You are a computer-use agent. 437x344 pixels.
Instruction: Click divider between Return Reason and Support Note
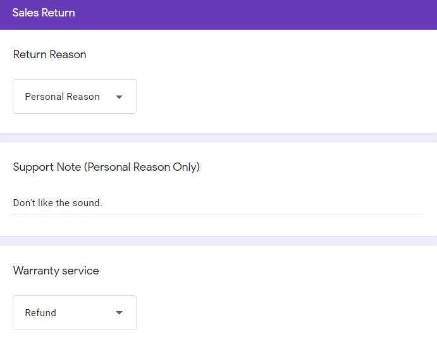click(219, 138)
